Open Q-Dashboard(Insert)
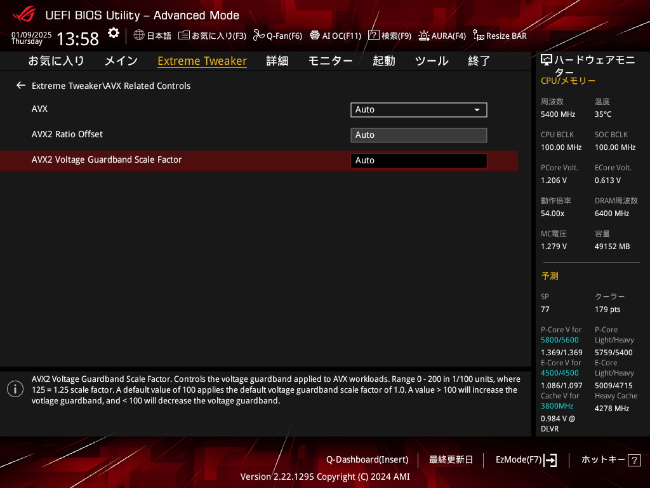 (367, 459)
